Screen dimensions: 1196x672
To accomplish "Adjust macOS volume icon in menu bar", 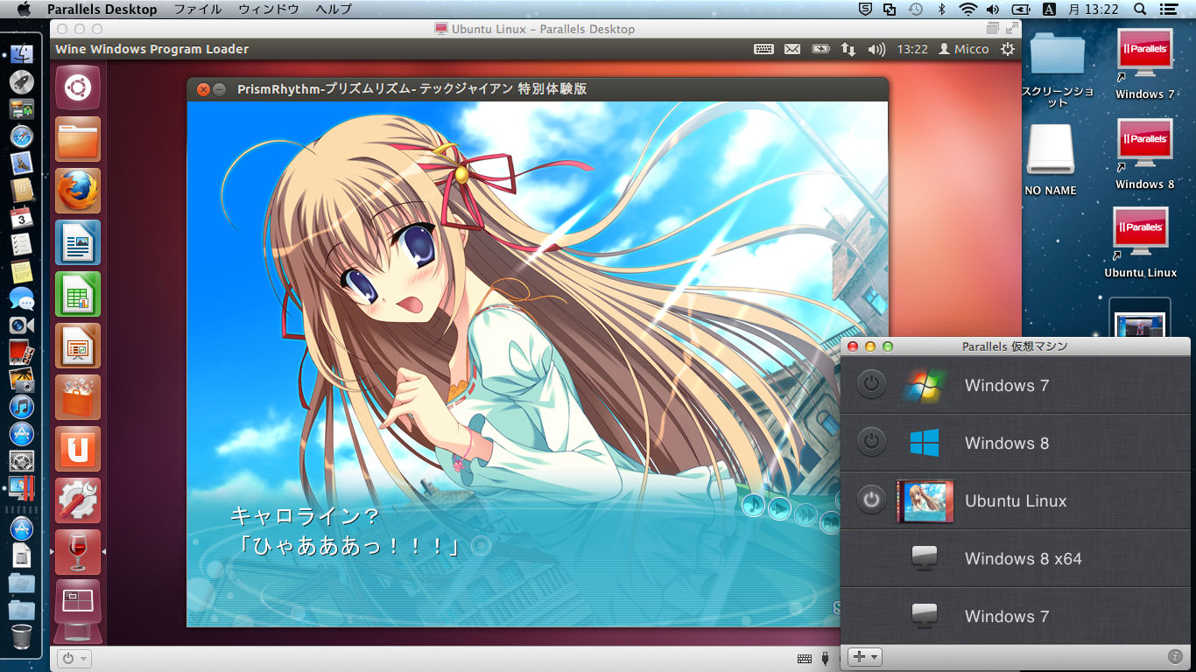I will (992, 10).
